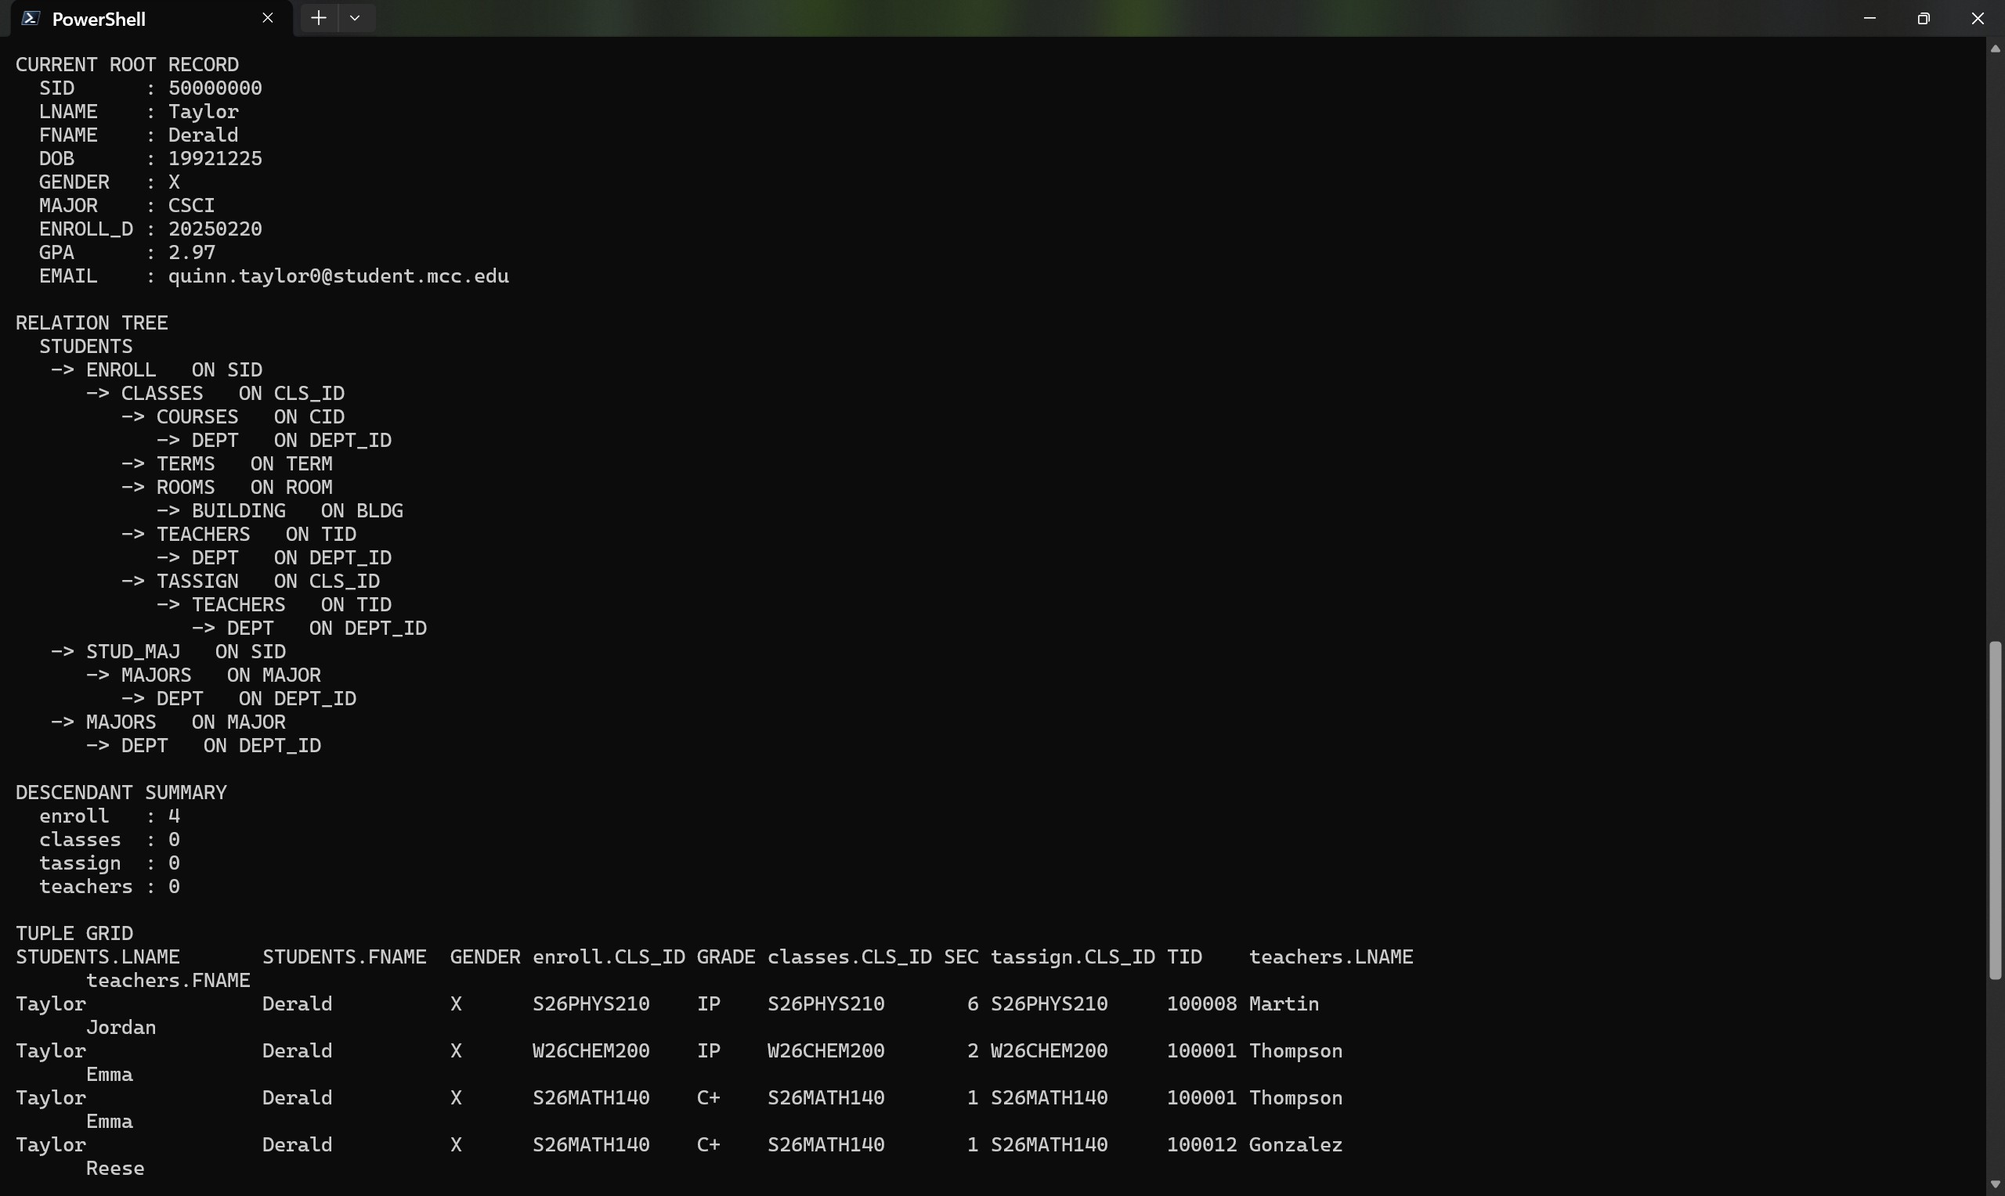Click the TERMS ON TERM line
Image resolution: width=2005 pixels, height=1196 pixels.
(x=227, y=463)
